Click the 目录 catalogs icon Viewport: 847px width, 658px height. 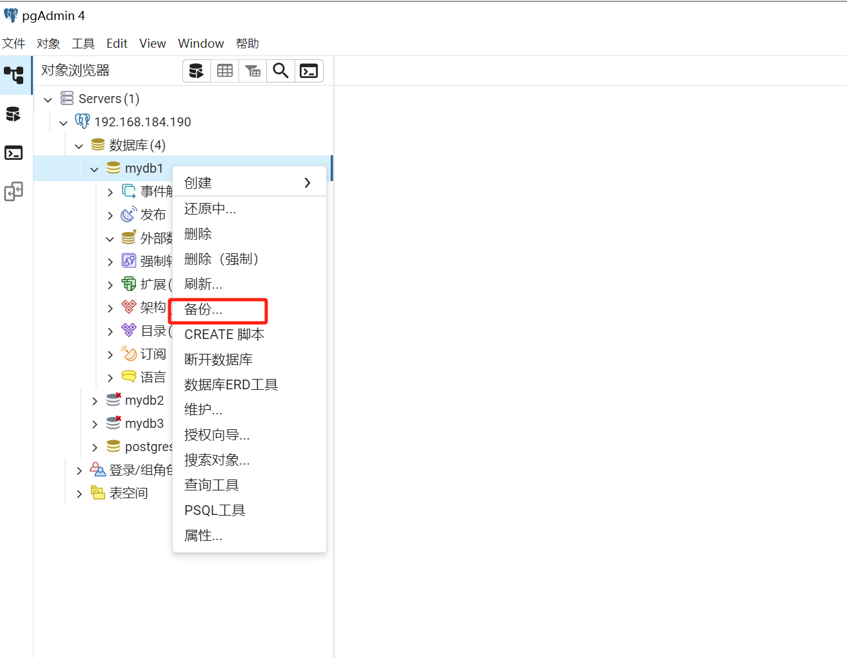[129, 331]
